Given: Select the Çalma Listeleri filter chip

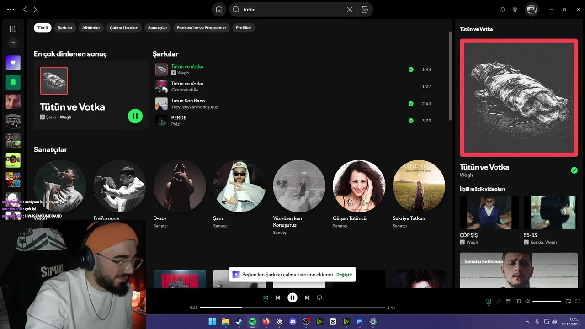Looking at the screenshot, I should point(124,28).
